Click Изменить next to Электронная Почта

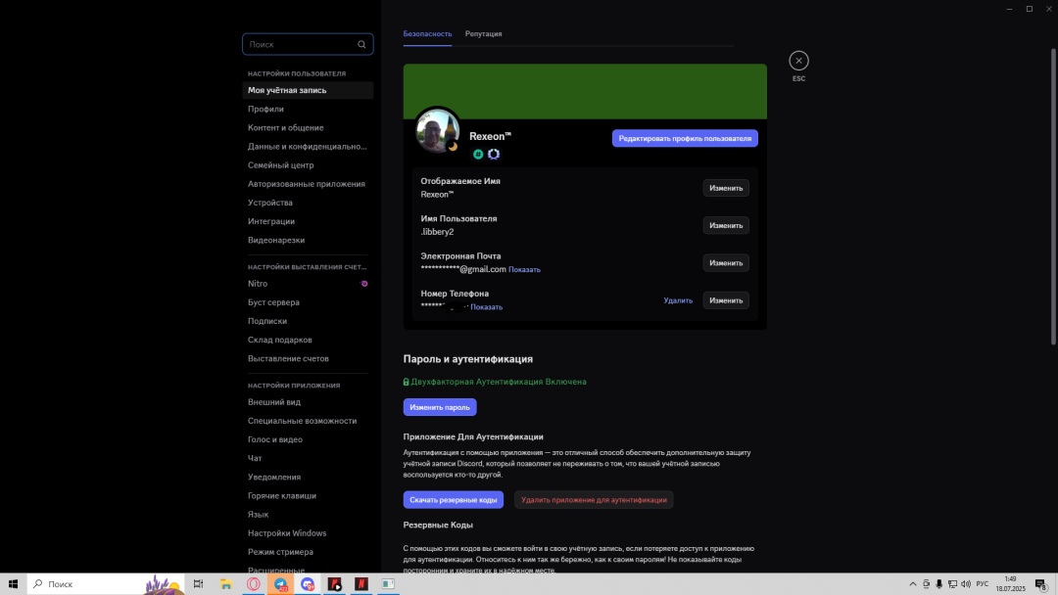(x=726, y=263)
